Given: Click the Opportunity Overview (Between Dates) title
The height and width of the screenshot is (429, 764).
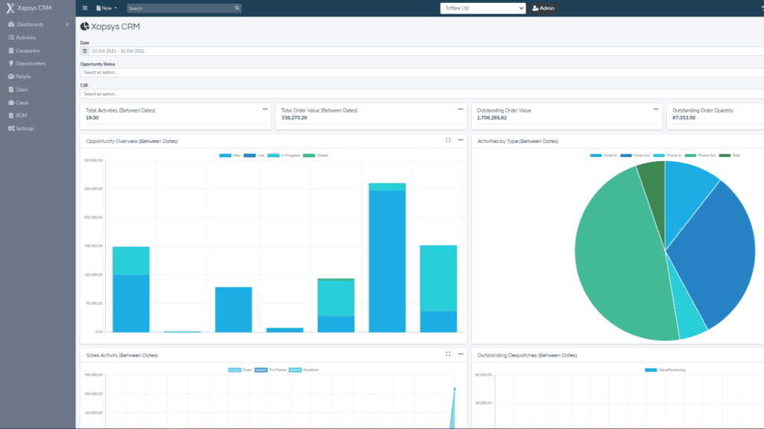Looking at the screenshot, I should (x=132, y=141).
